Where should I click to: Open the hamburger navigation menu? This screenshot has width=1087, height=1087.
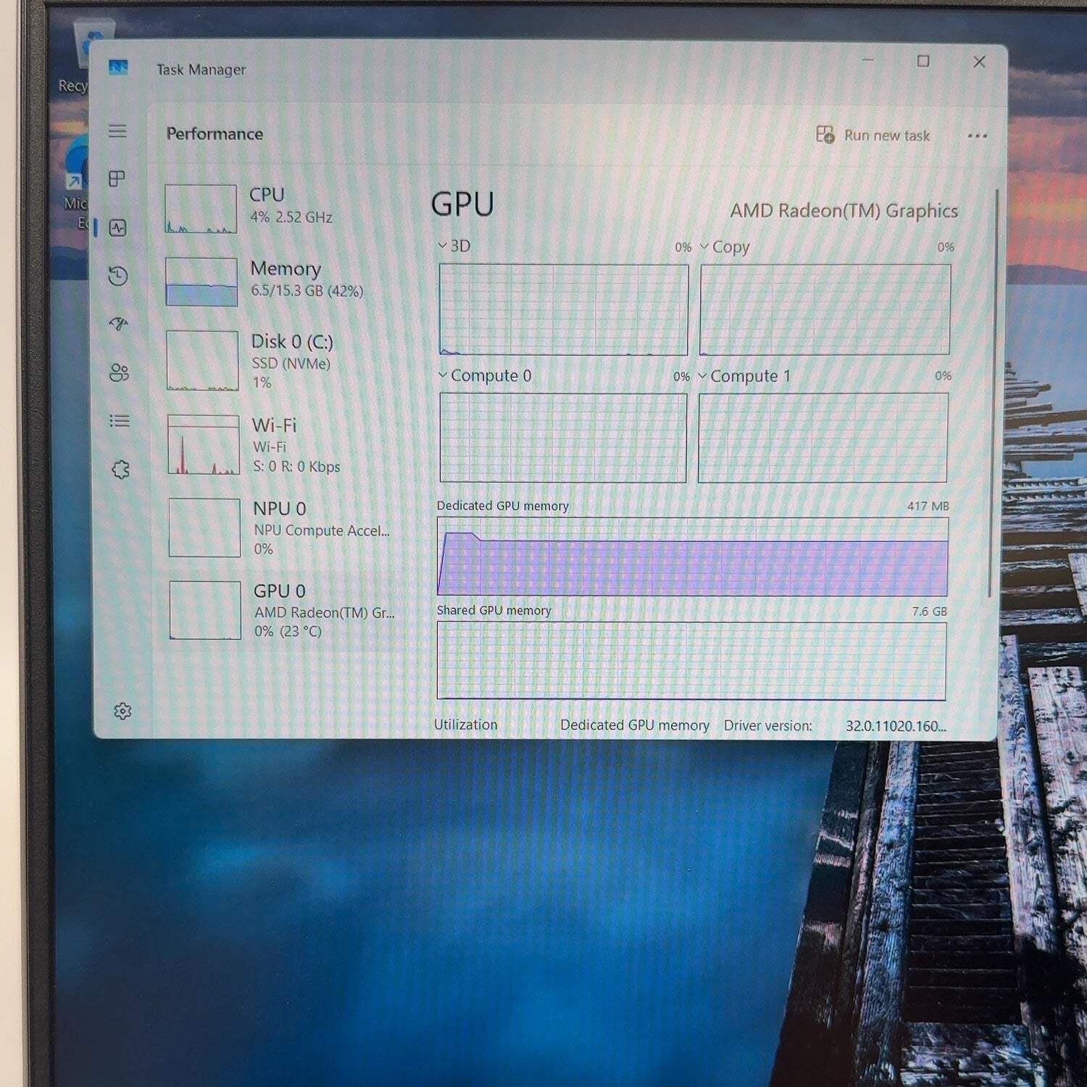[x=117, y=131]
